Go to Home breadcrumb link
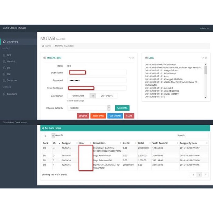 [48, 46]
